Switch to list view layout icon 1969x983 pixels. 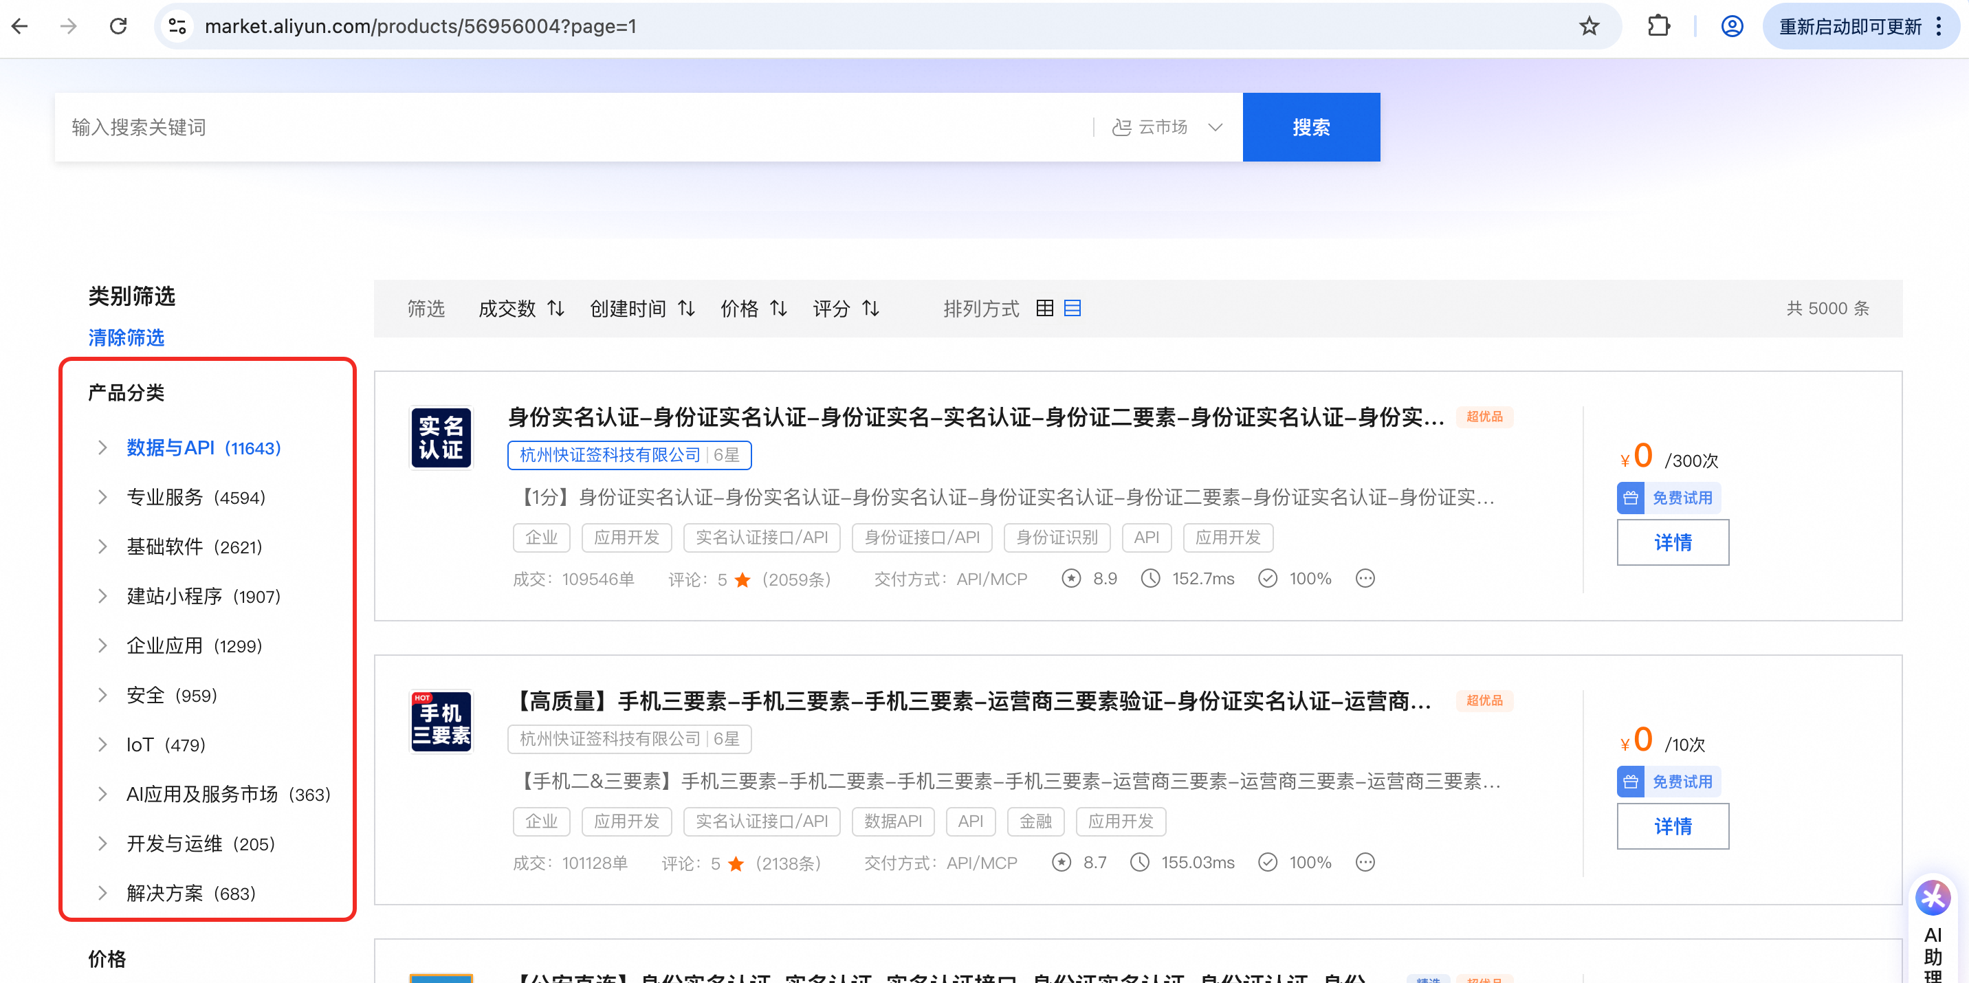1072,308
